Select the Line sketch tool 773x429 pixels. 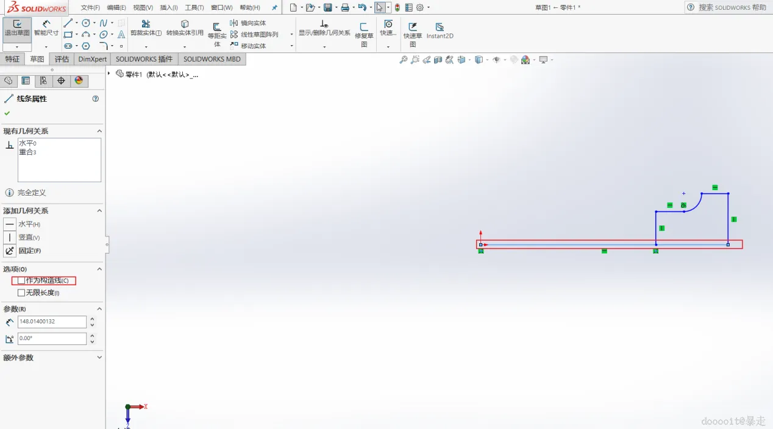68,23
